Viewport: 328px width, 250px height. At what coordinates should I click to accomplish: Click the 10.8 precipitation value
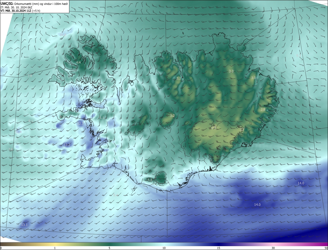pos(63,35)
